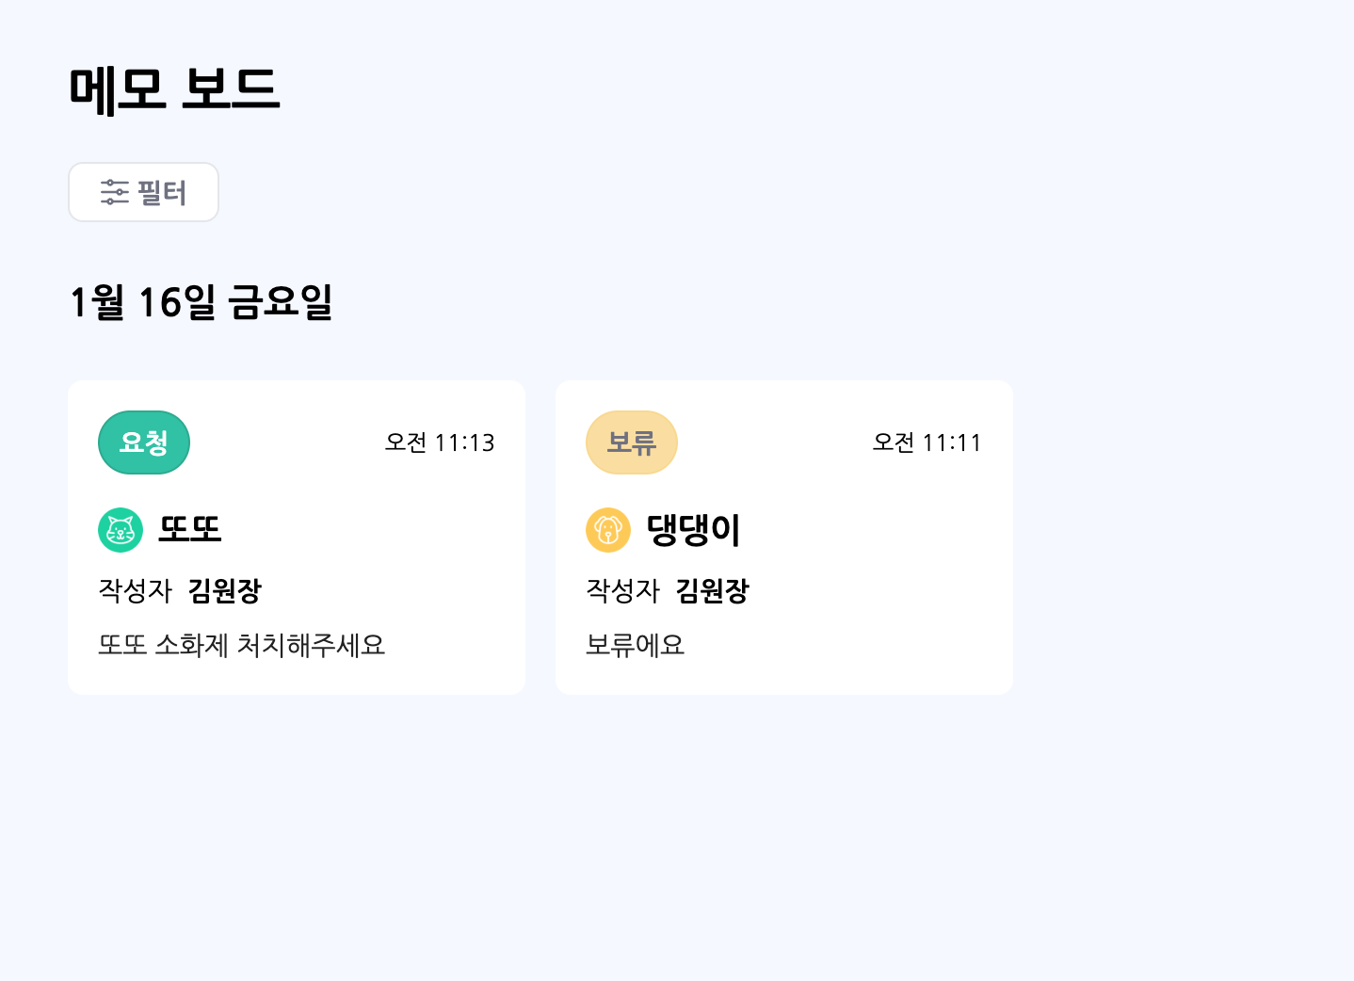Click the 오전 11:11 timestamp
The image size is (1354, 981).
927,442
